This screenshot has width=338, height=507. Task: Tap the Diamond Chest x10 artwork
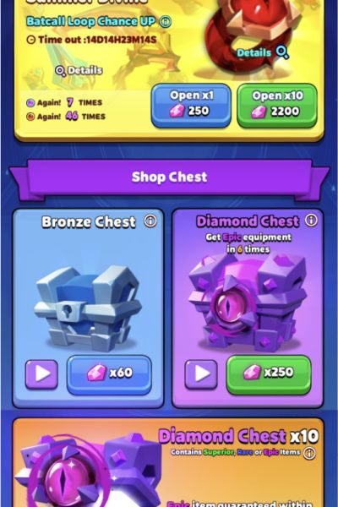(x=87, y=471)
